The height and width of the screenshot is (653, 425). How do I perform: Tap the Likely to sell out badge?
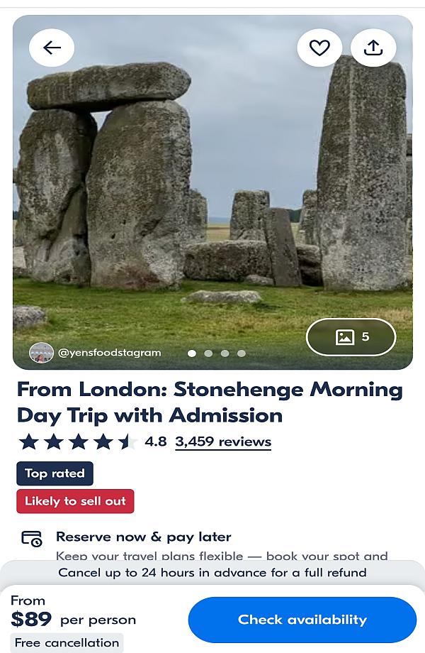[75, 501]
